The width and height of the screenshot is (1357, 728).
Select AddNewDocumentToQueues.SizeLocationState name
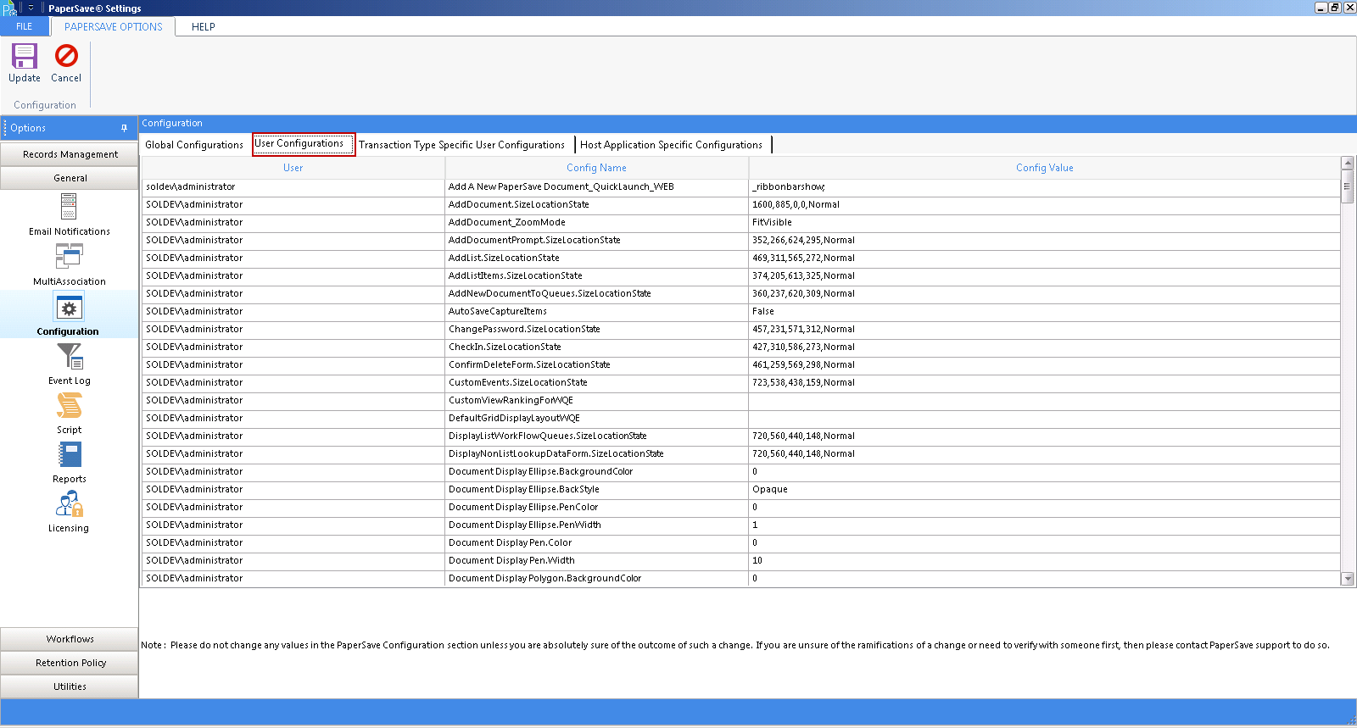pyautogui.click(x=596, y=294)
